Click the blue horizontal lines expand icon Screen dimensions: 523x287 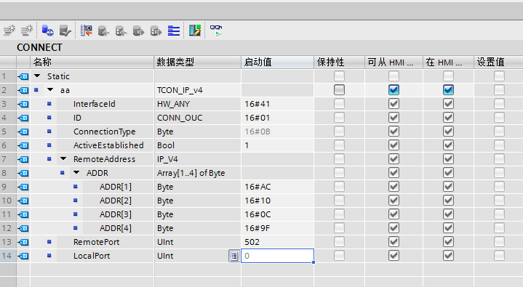tap(173, 31)
